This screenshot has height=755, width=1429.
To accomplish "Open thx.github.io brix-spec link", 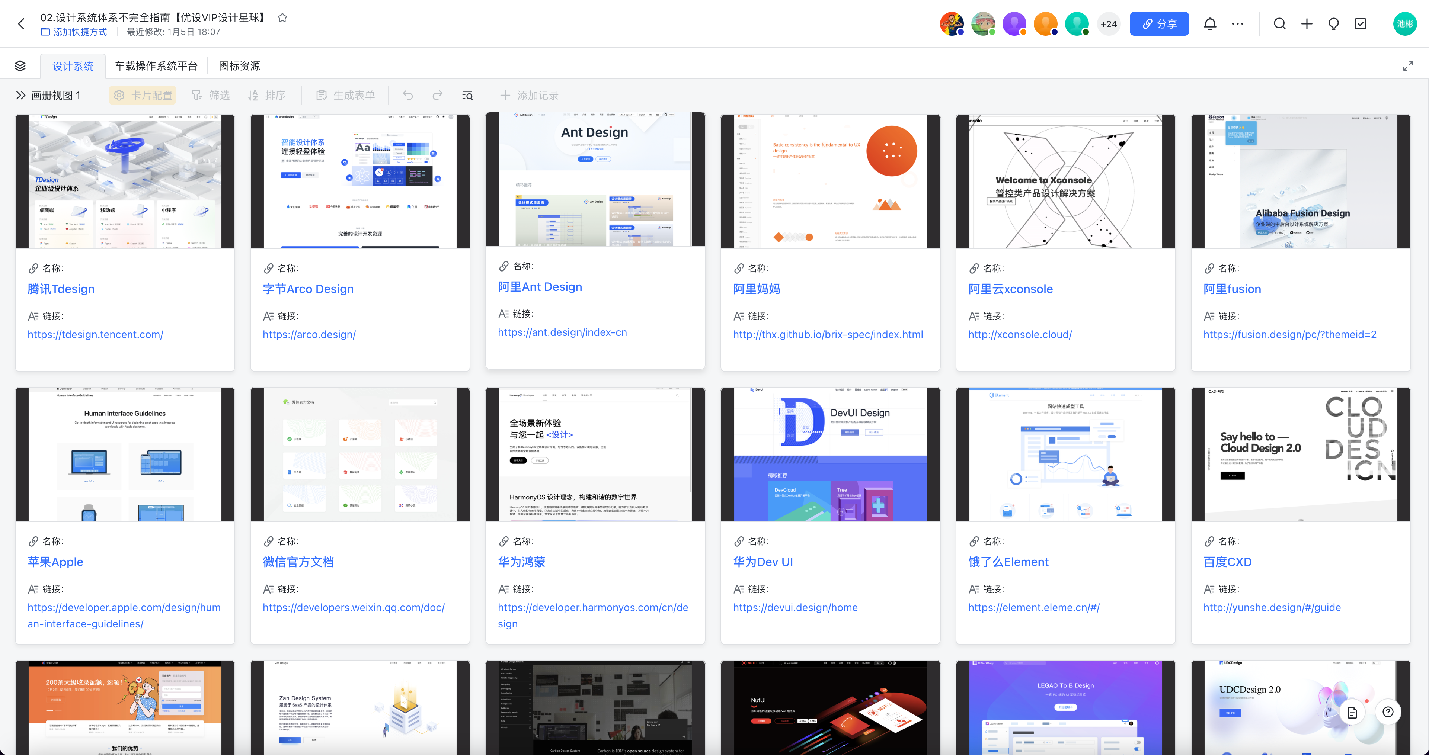I will point(828,334).
